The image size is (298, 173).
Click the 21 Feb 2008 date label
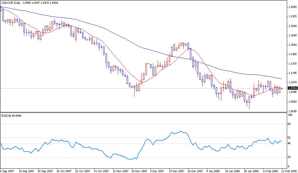coord(289,171)
